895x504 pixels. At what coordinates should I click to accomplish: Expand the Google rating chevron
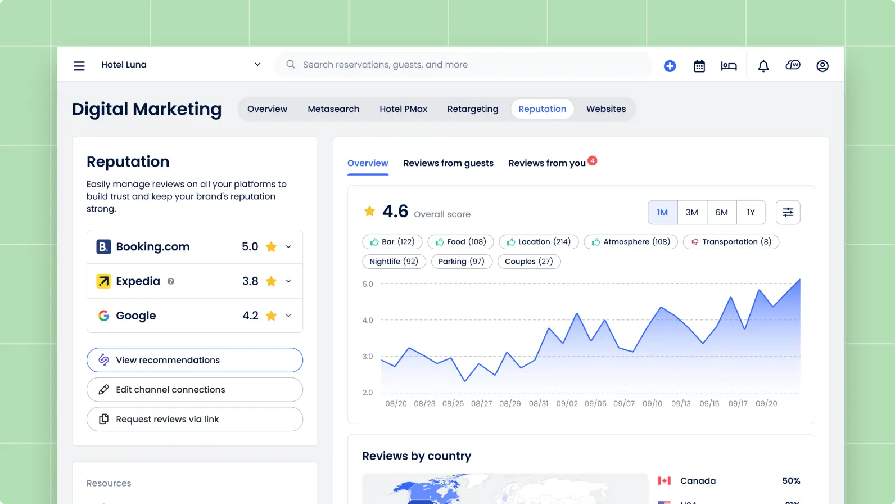pos(288,316)
